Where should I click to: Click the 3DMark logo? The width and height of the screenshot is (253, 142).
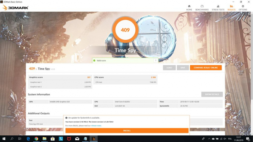[16, 7]
